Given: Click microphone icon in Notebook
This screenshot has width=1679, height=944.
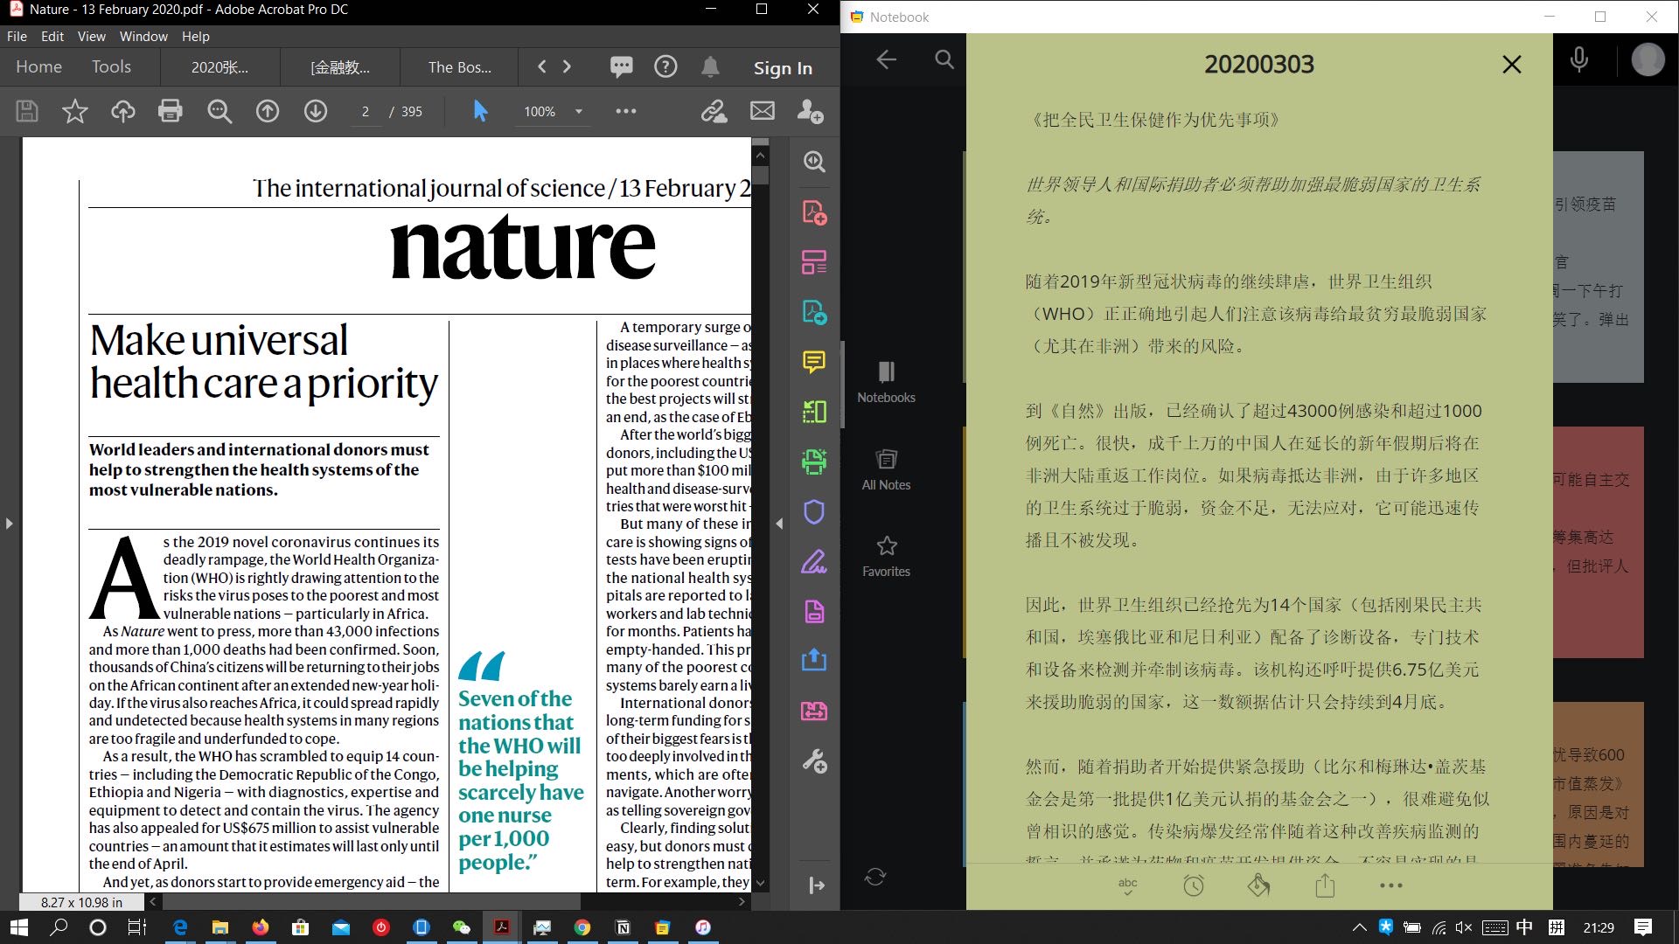Looking at the screenshot, I should pyautogui.click(x=1578, y=59).
